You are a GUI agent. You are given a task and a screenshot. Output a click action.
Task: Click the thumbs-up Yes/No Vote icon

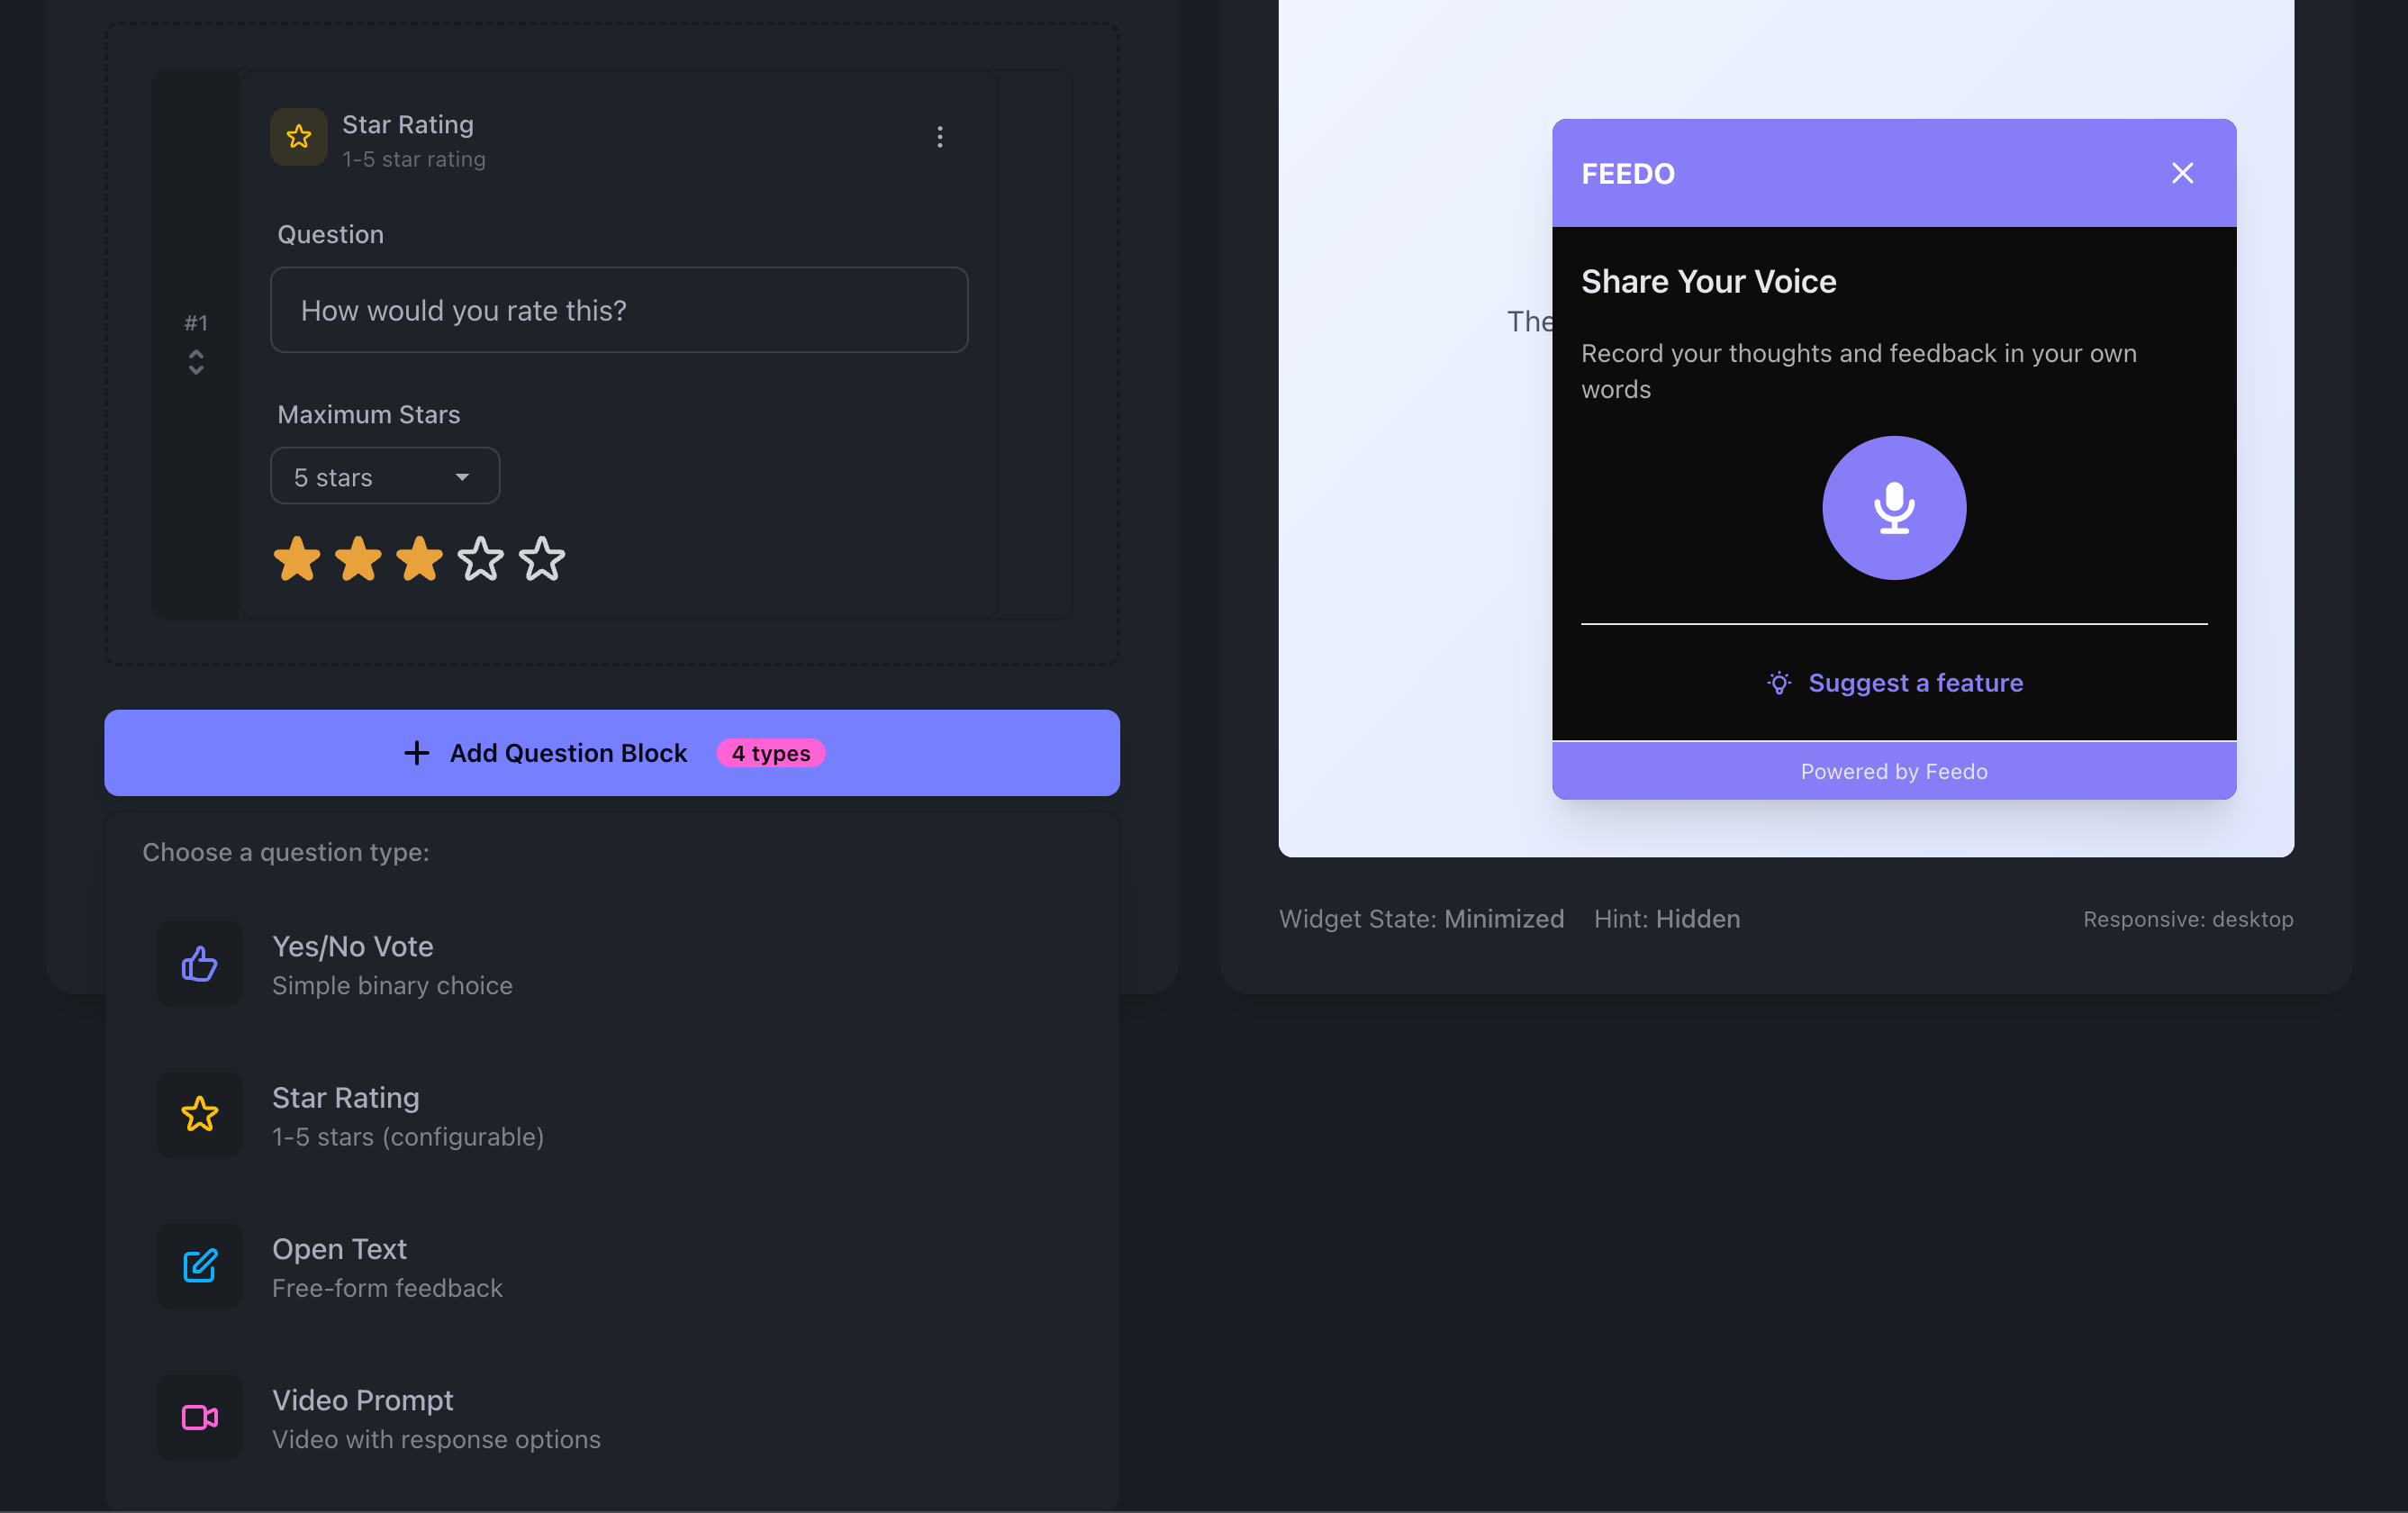[200, 964]
